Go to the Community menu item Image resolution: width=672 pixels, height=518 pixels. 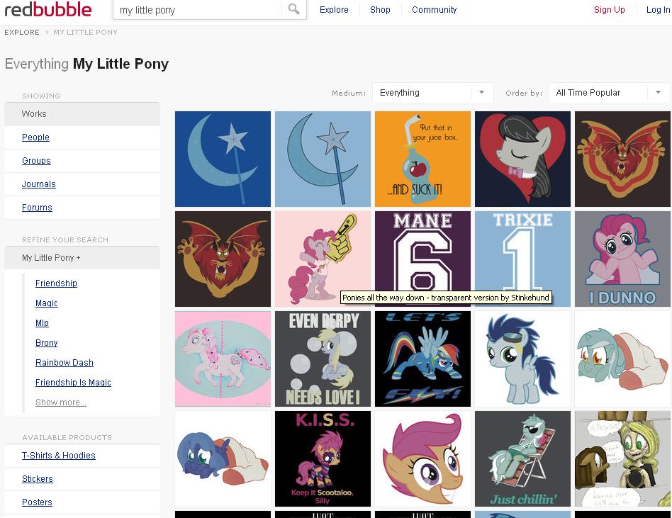(x=434, y=10)
